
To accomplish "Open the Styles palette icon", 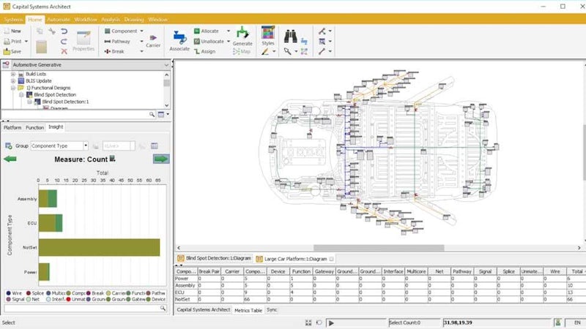I will point(268,35).
